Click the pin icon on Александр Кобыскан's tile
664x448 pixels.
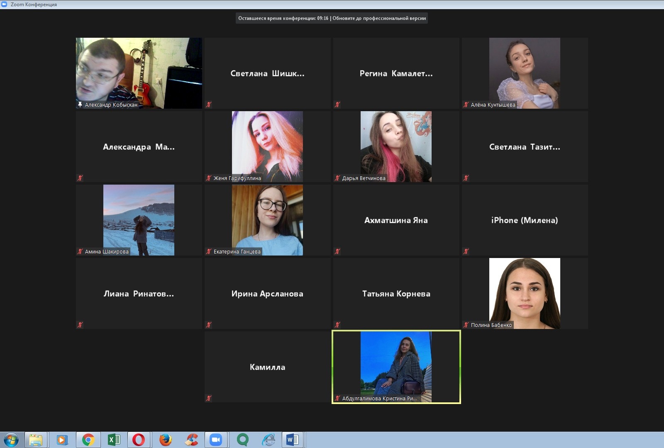click(80, 105)
